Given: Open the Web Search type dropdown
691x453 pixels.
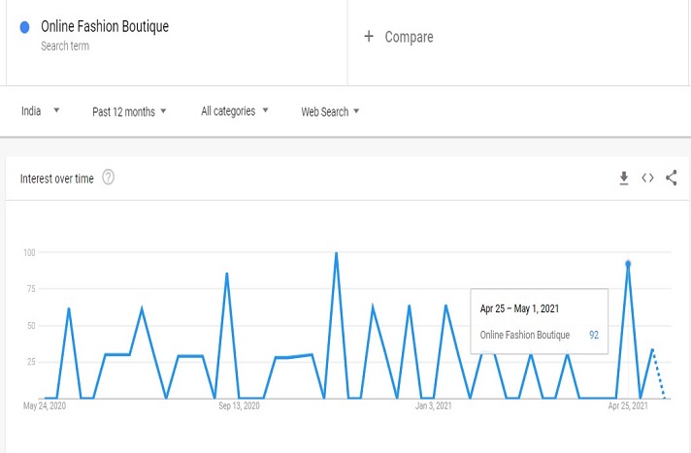Looking at the screenshot, I should (x=330, y=112).
